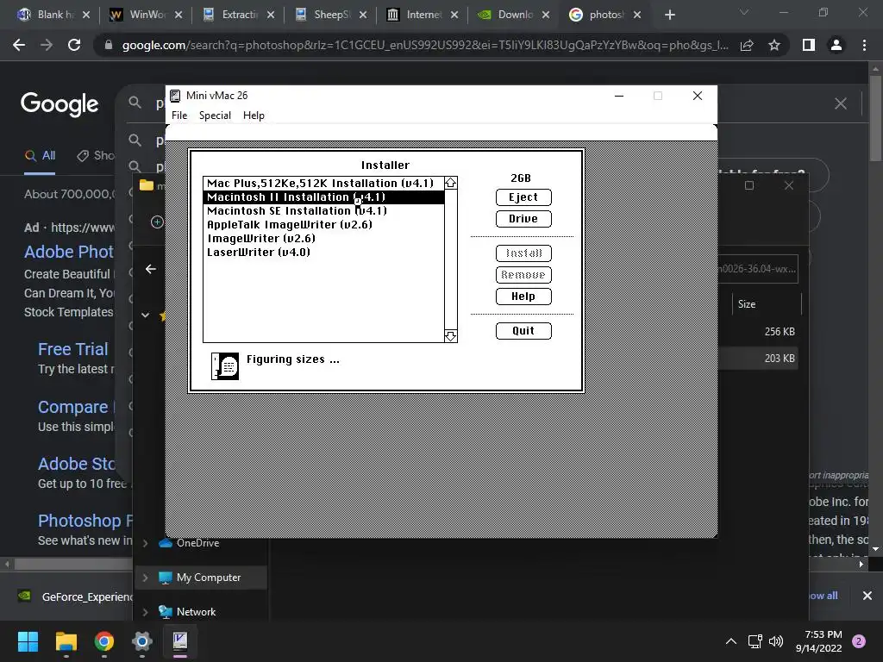Open the Free Trial link
This screenshot has width=883, height=662.
tap(72, 349)
